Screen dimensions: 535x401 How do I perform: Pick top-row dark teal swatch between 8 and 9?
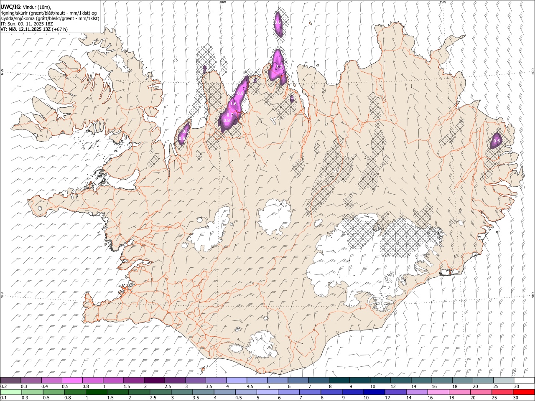[339, 381]
